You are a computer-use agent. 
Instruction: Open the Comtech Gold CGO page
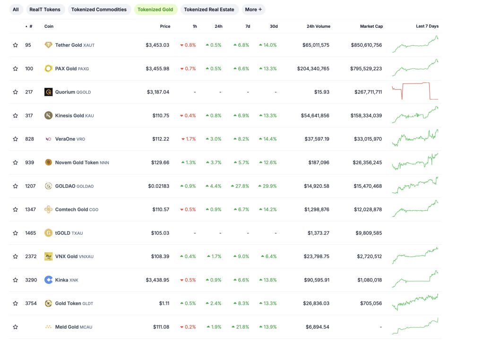77,209
